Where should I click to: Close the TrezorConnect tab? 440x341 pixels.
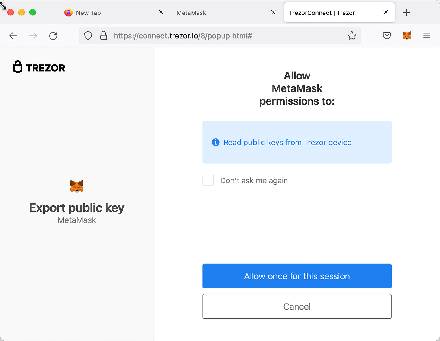386,12
